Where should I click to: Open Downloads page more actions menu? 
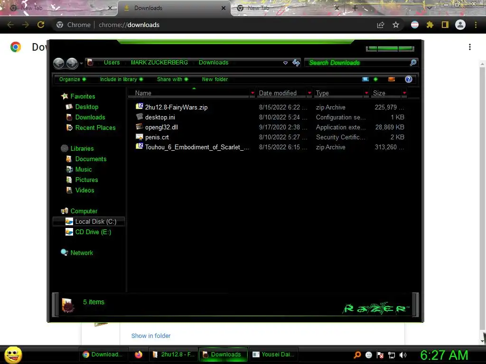tap(470, 47)
